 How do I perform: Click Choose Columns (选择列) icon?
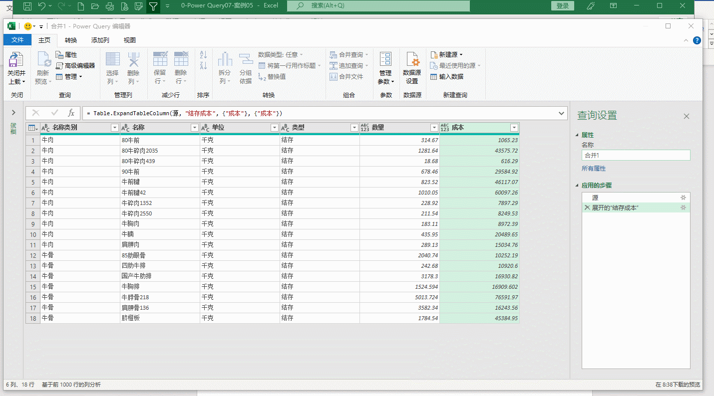[113, 59]
